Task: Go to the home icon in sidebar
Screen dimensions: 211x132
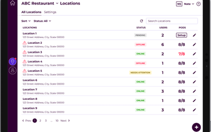Action: [13, 3]
